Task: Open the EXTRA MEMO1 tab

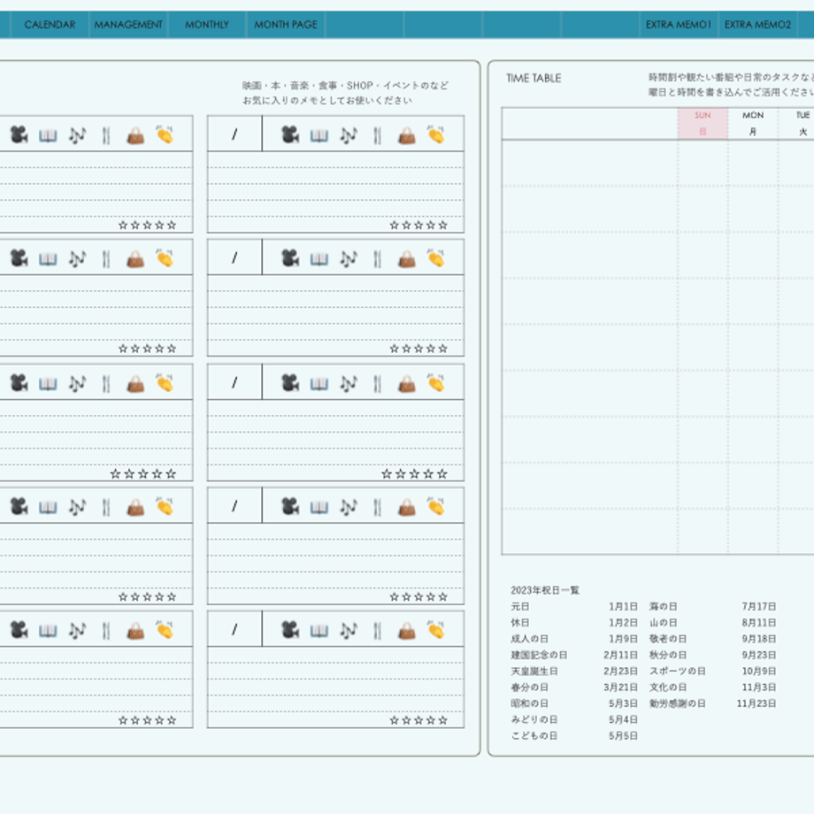Action: (679, 25)
